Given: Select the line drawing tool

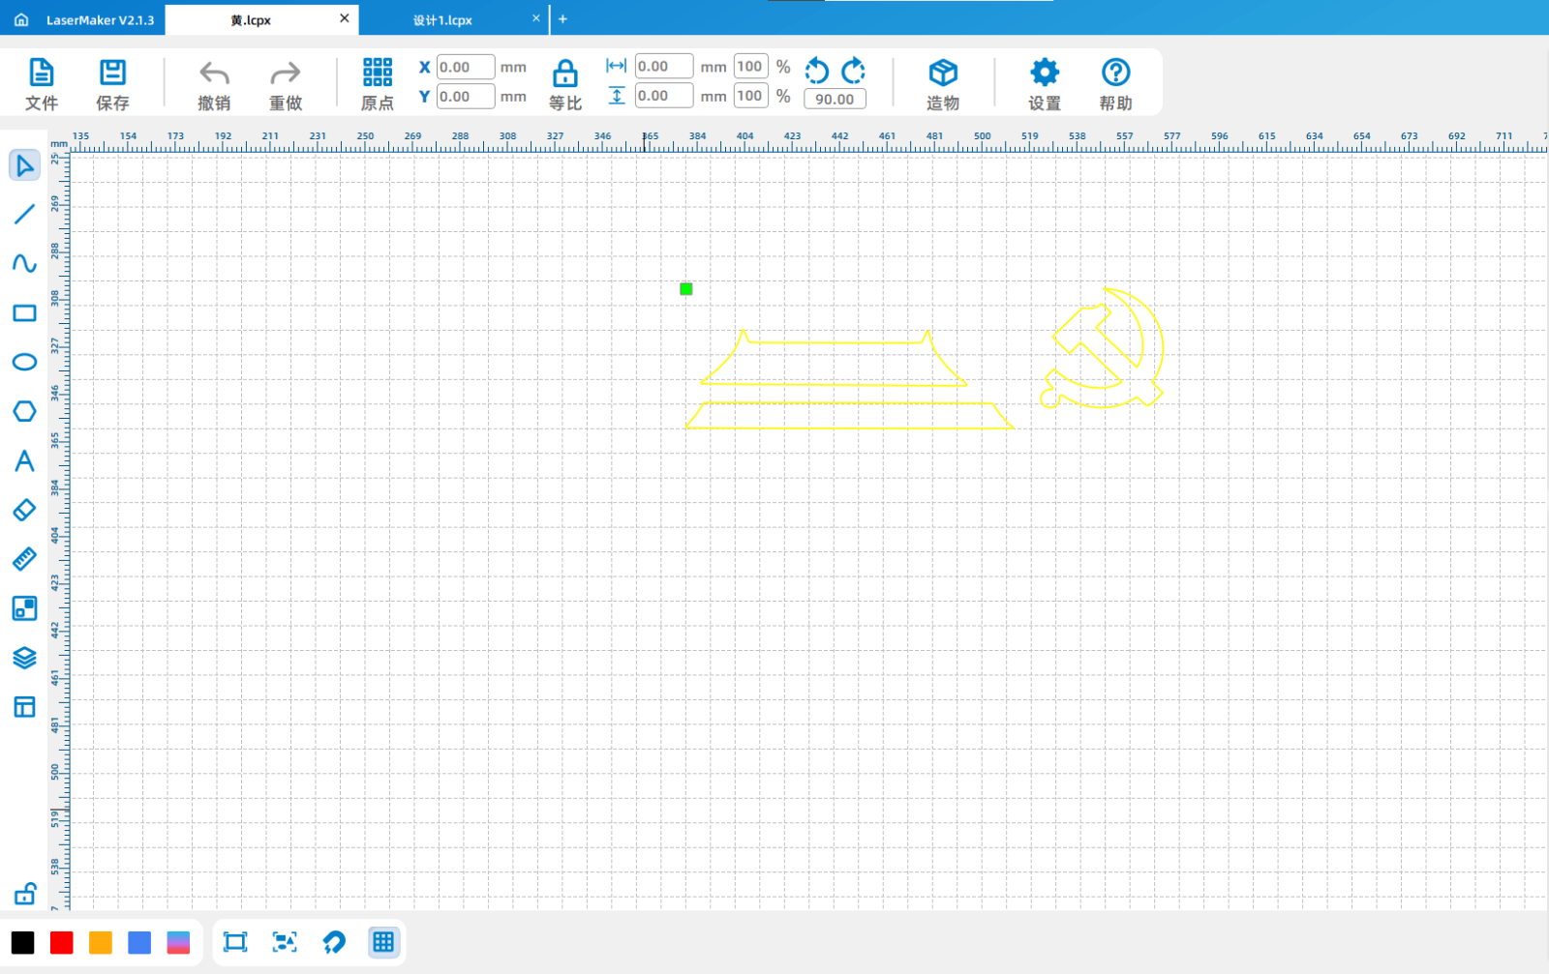Looking at the screenshot, I should (x=24, y=214).
